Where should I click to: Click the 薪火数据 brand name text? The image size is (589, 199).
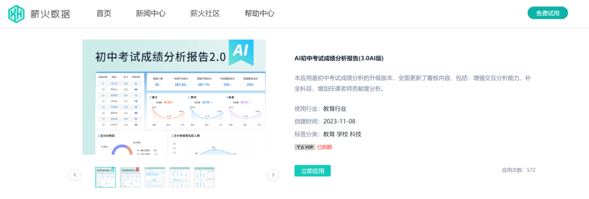pos(50,13)
